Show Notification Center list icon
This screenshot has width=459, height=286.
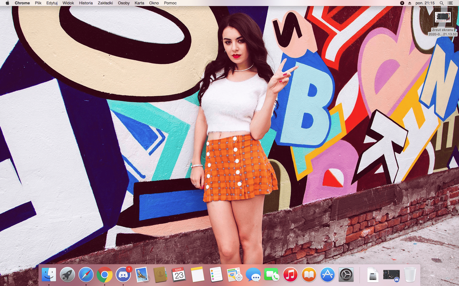click(450, 3)
